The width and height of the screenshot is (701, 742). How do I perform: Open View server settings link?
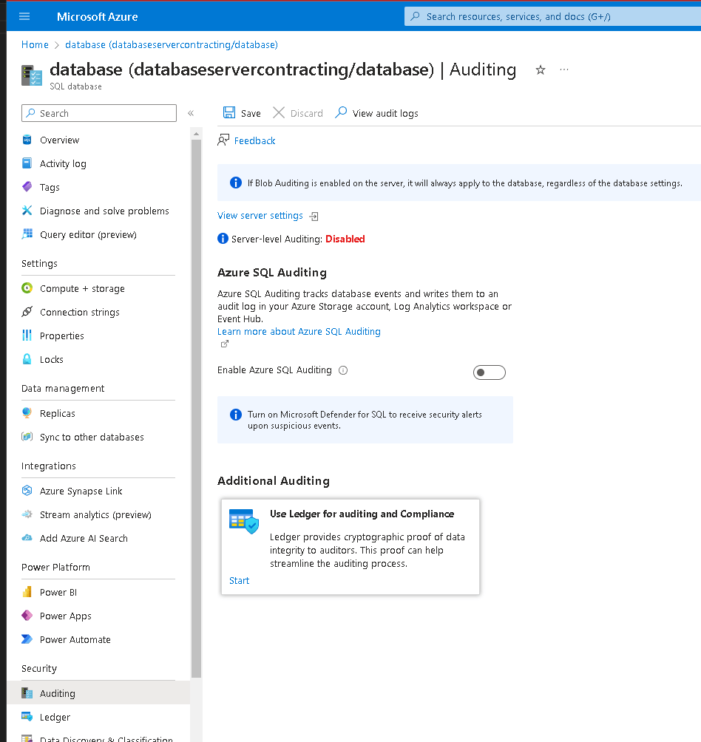coord(260,215)
